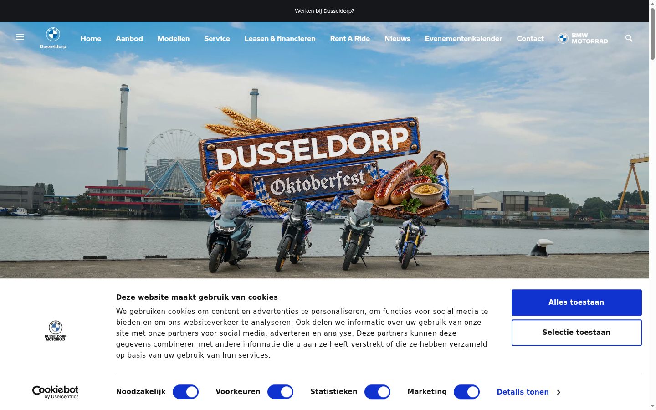Toggle the Statistieken cookie switch
The height and width of the screenshot is (410, 656).
click(377, 392)
